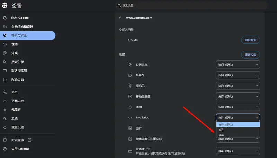Screen dimensions: 277x158
Task: Click the 起始页面 power icon
Action: coord(5,80)
